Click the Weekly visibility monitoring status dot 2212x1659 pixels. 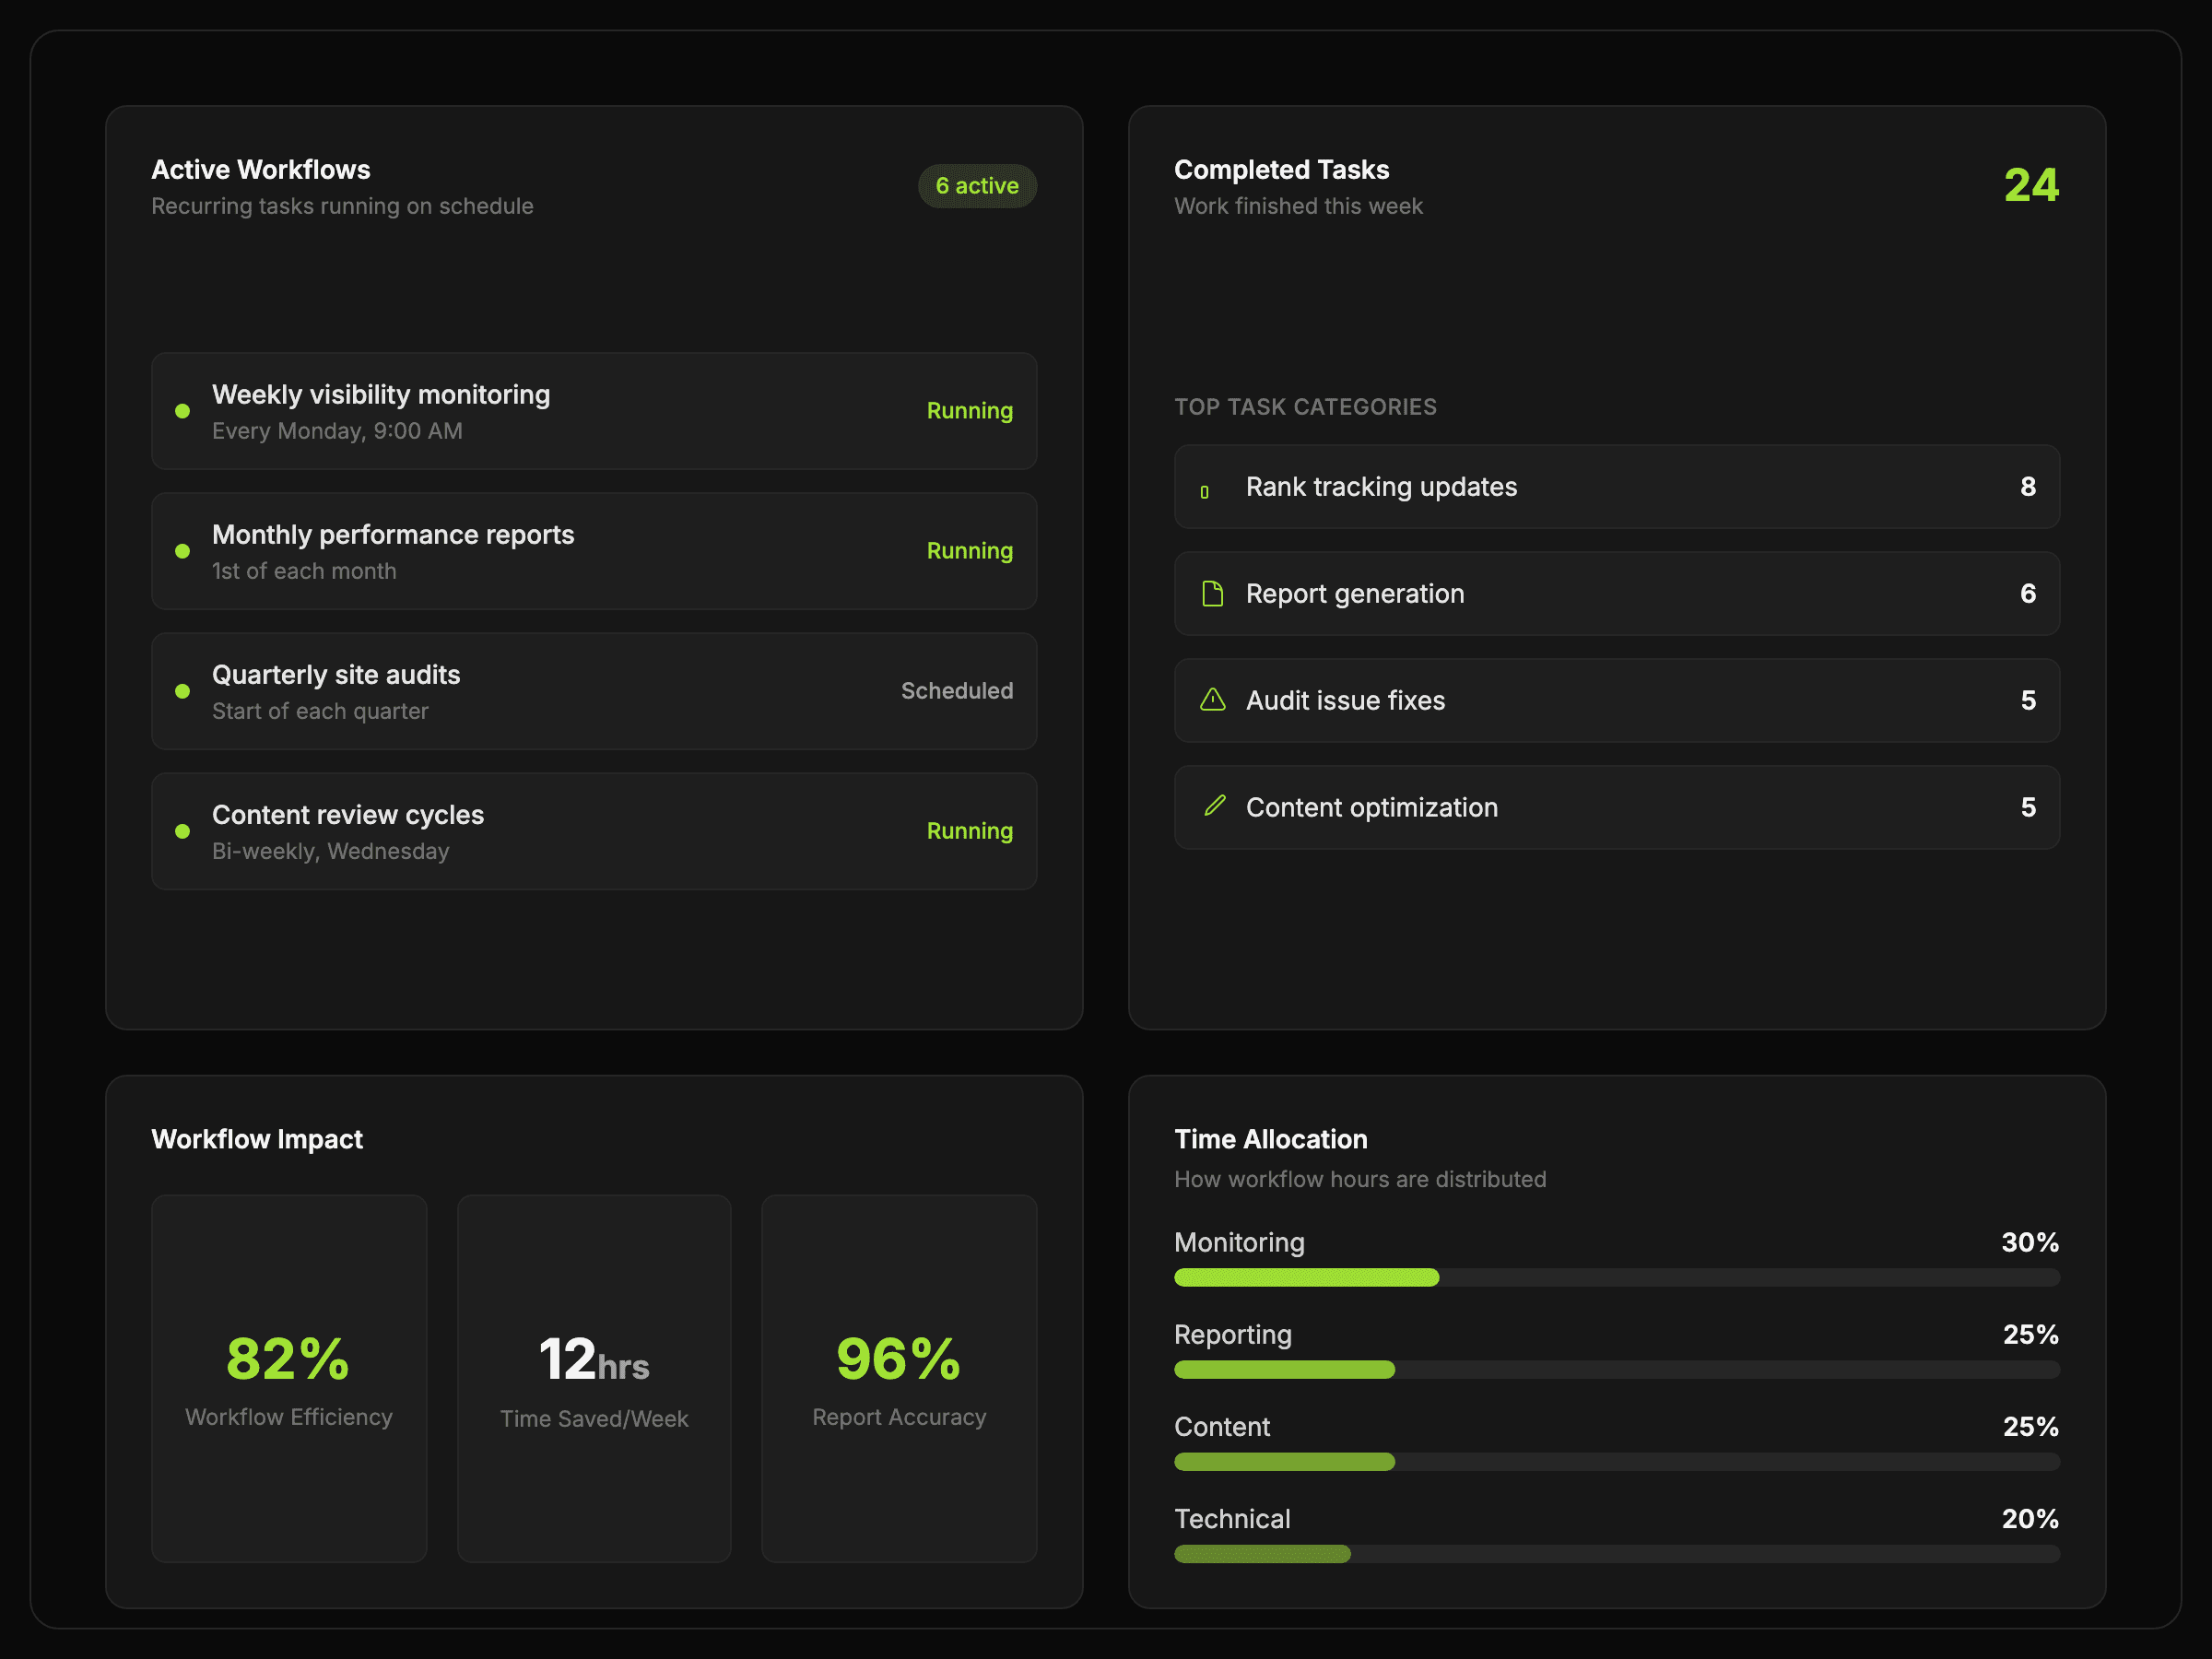point(182,411)
